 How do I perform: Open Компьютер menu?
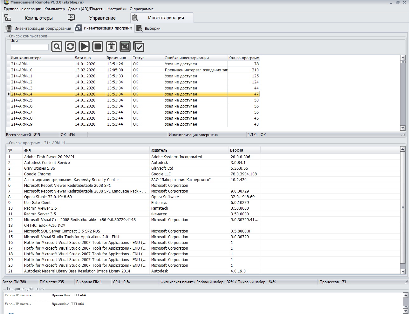click(x=55, y=9)
